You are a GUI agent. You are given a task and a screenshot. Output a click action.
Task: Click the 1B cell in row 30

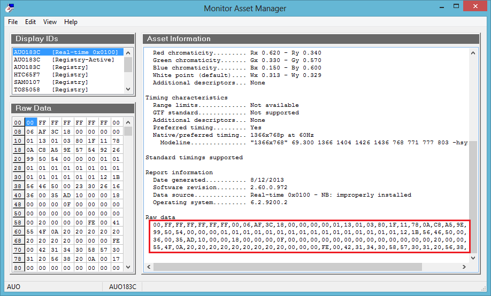(x=116, y=177)
